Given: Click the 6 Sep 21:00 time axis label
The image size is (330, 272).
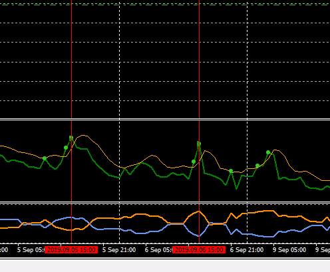Looking at the screenshot, I should point(247,250).
